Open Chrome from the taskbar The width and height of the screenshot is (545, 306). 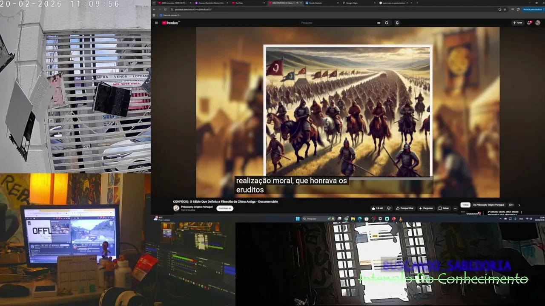click(x=346, y=218)
